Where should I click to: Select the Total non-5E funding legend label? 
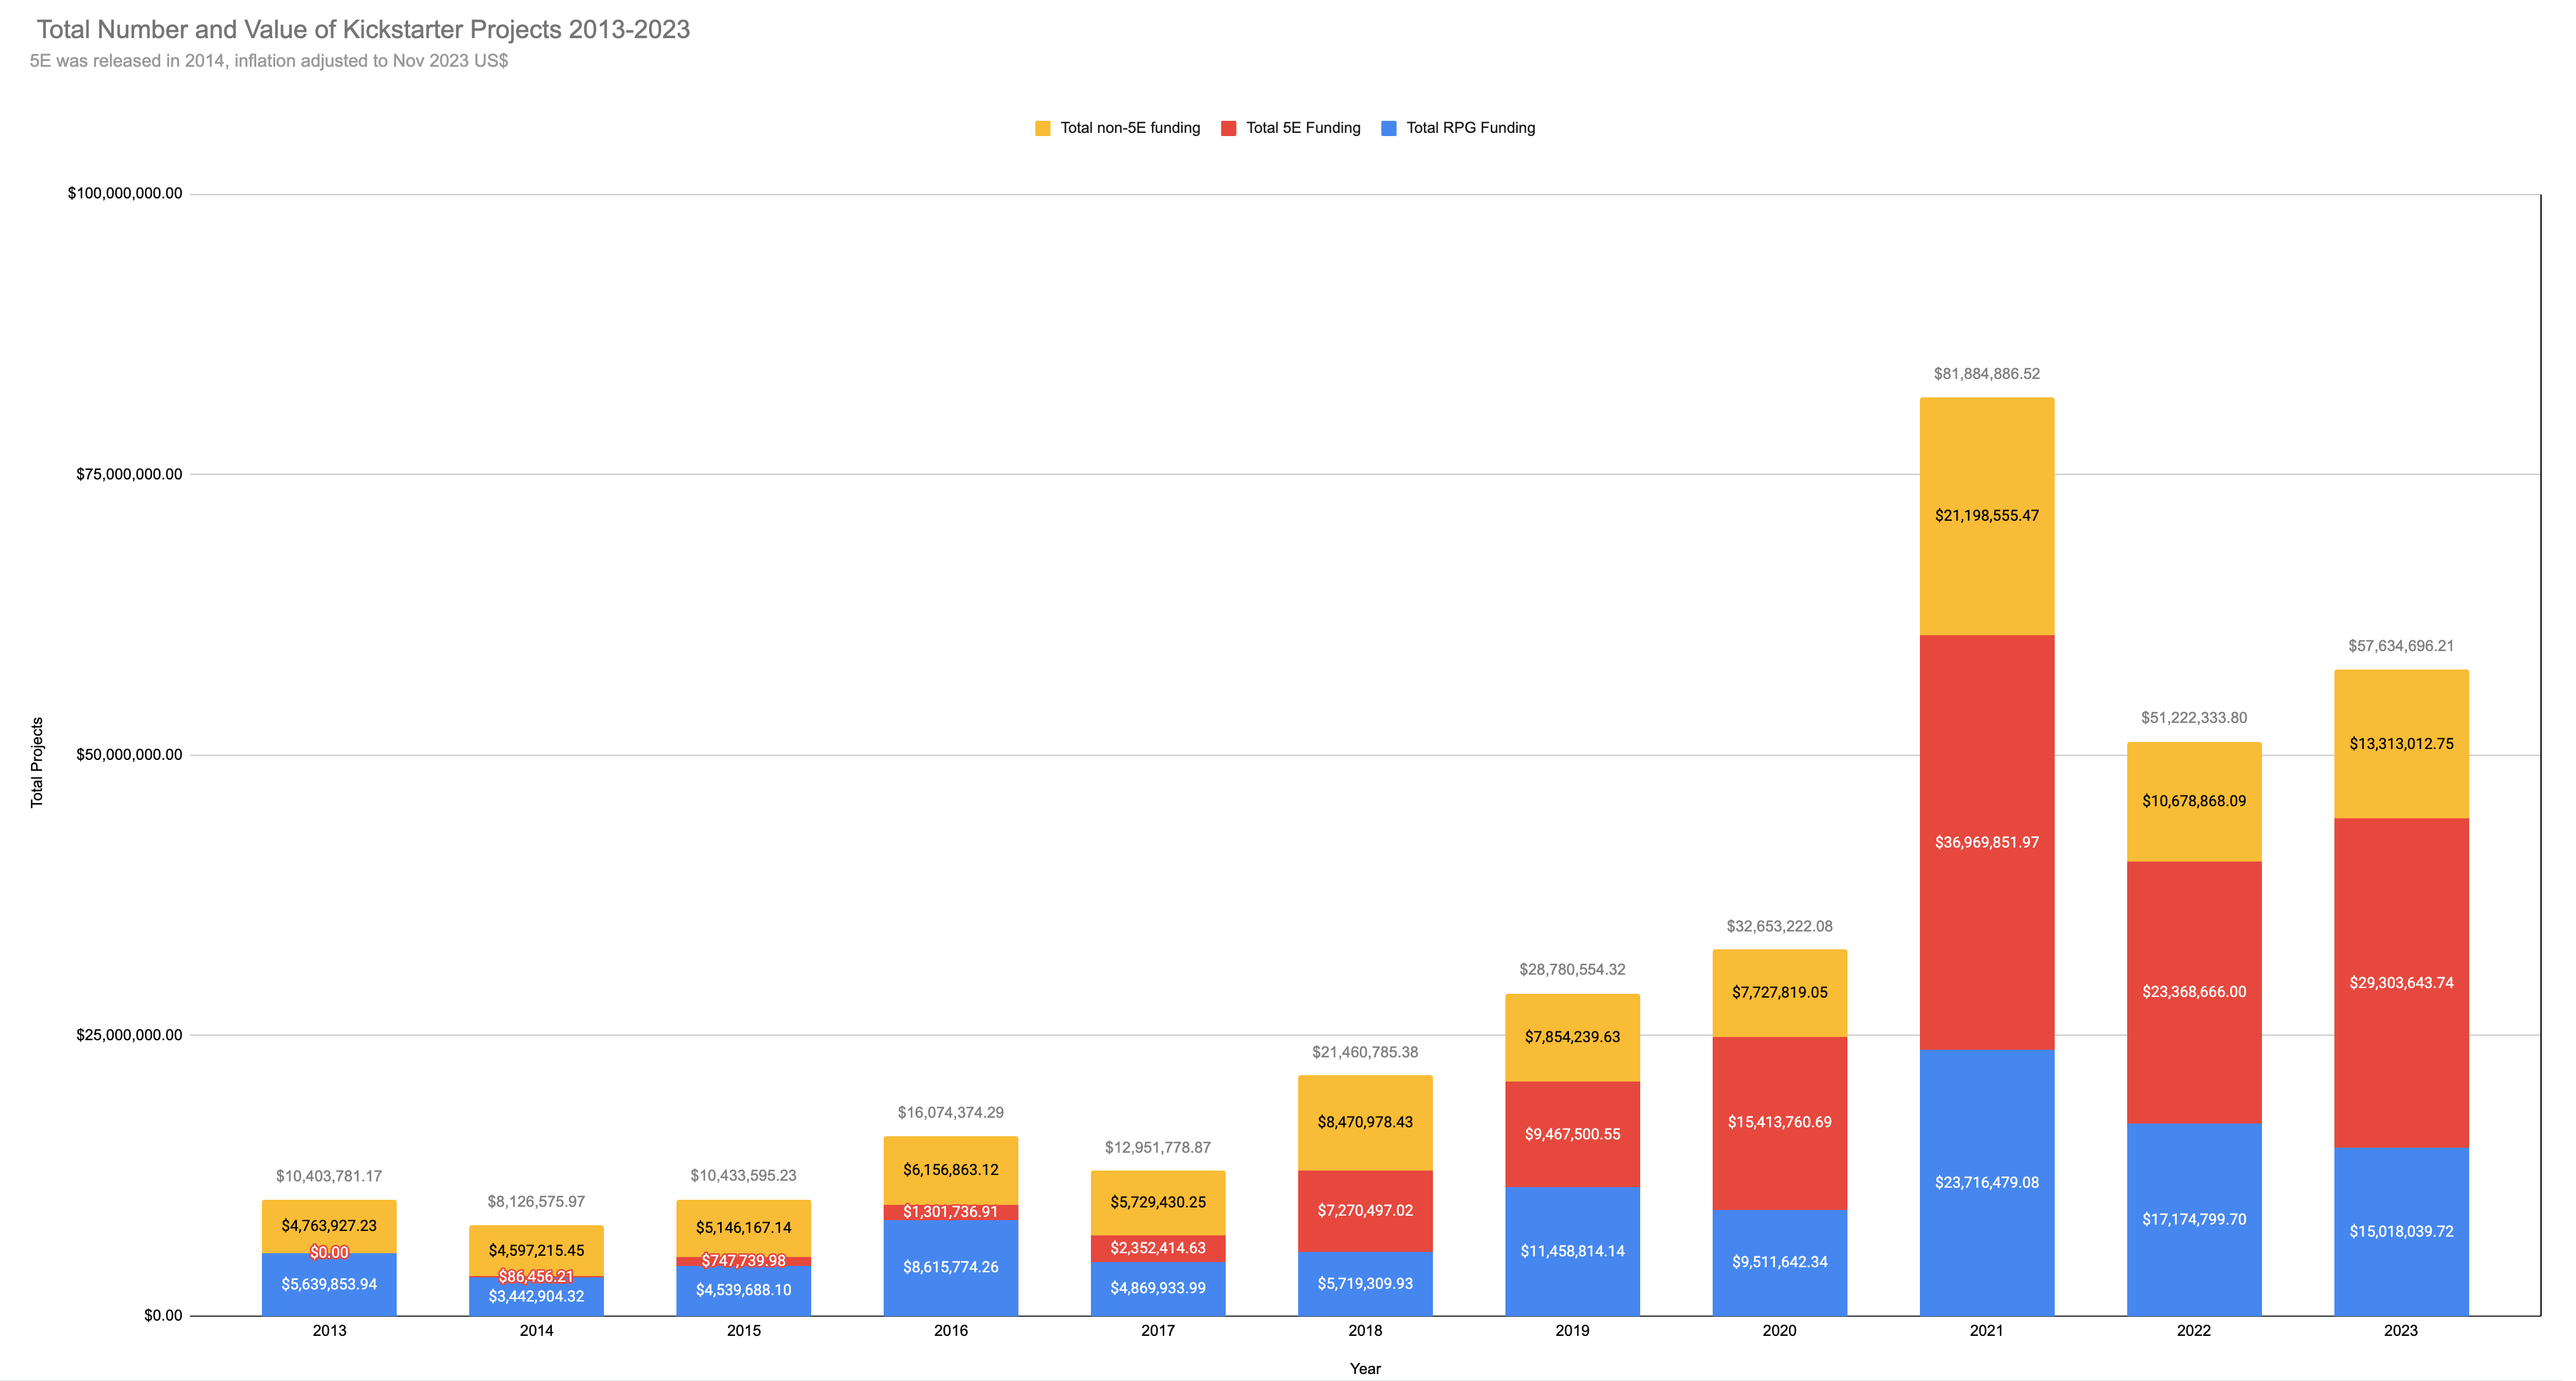[1130, 128]
